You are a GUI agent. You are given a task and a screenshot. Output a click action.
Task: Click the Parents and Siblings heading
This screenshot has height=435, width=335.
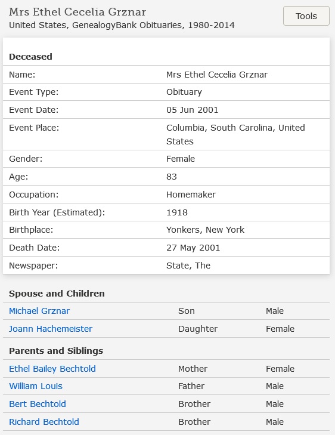tap(56, 351)
